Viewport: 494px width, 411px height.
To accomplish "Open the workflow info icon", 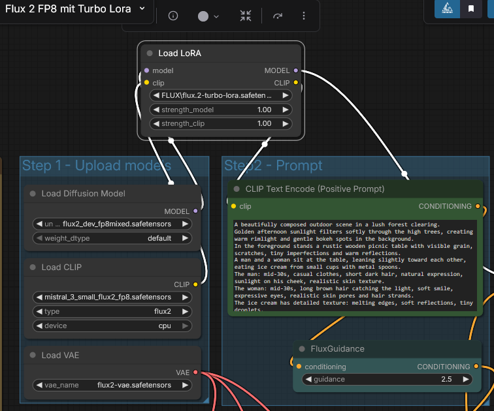I will [x=173, y=16].
